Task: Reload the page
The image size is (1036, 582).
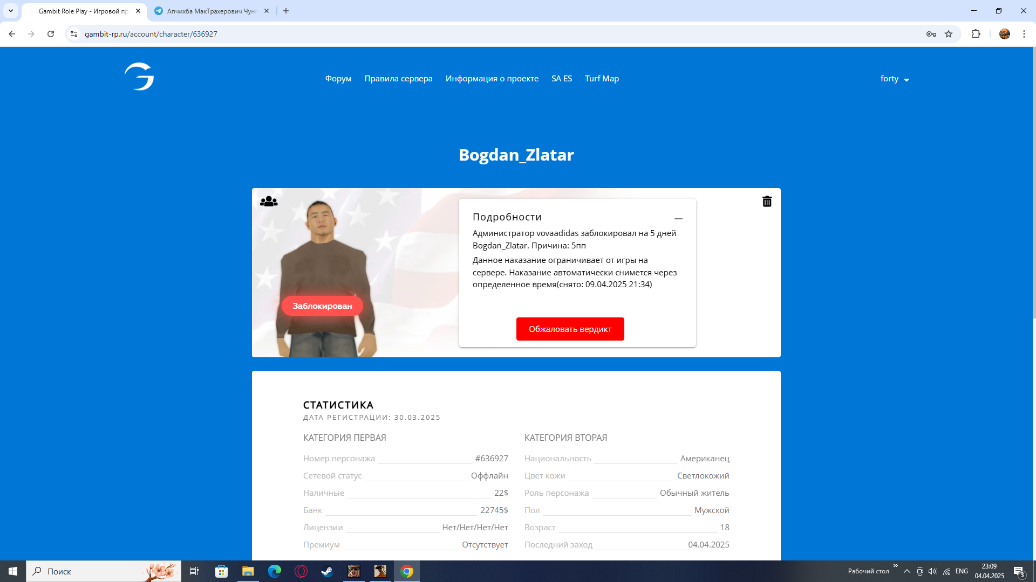Action: (x=51, y=34)
